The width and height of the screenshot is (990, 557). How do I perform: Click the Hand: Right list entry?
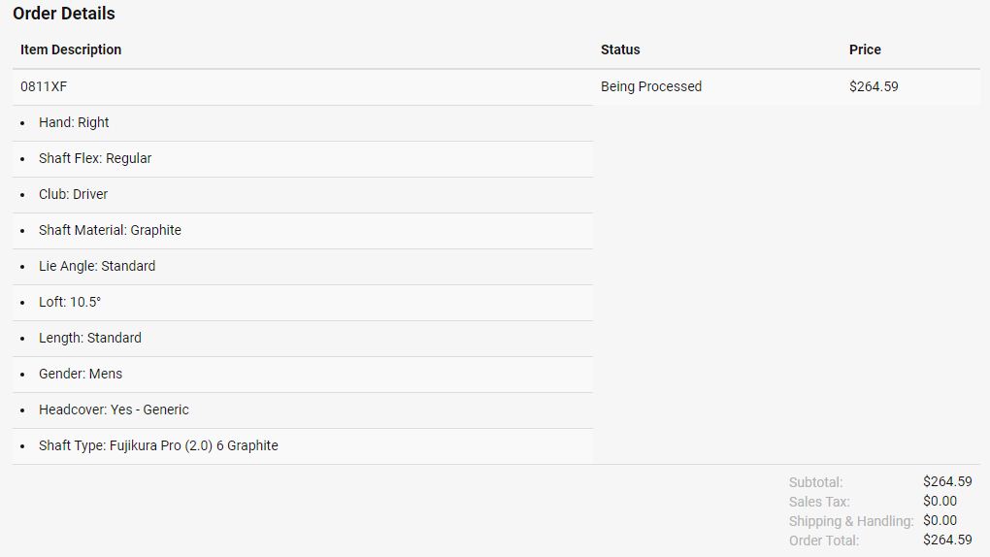pos(74,122)
